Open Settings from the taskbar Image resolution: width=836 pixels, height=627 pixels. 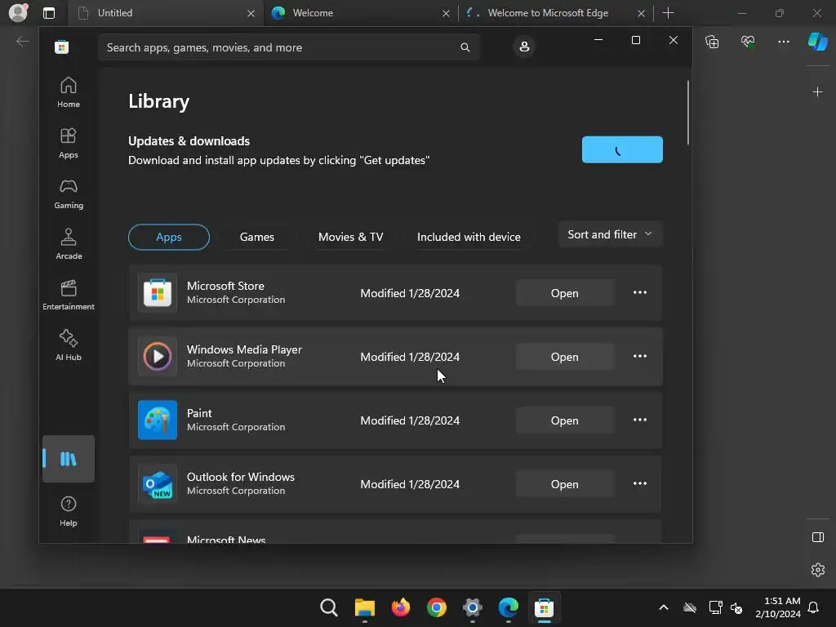(x=473, y=607)
